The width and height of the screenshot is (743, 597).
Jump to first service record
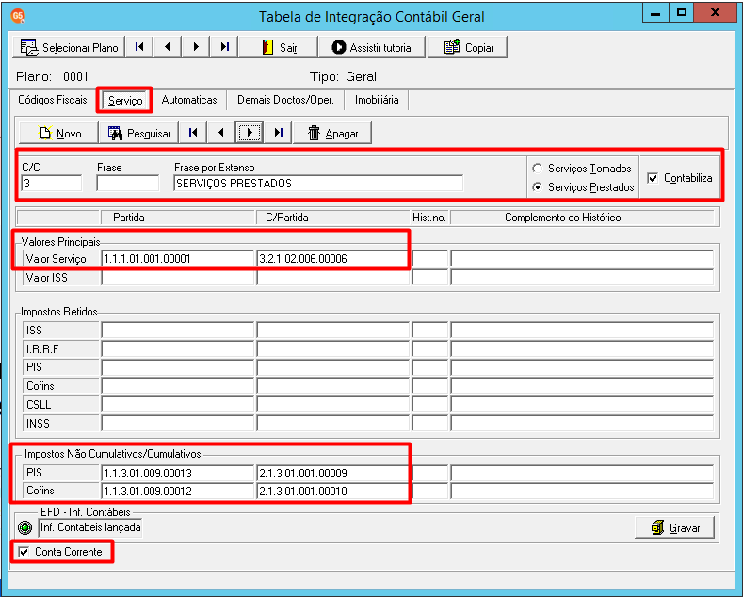coord(193,133)
